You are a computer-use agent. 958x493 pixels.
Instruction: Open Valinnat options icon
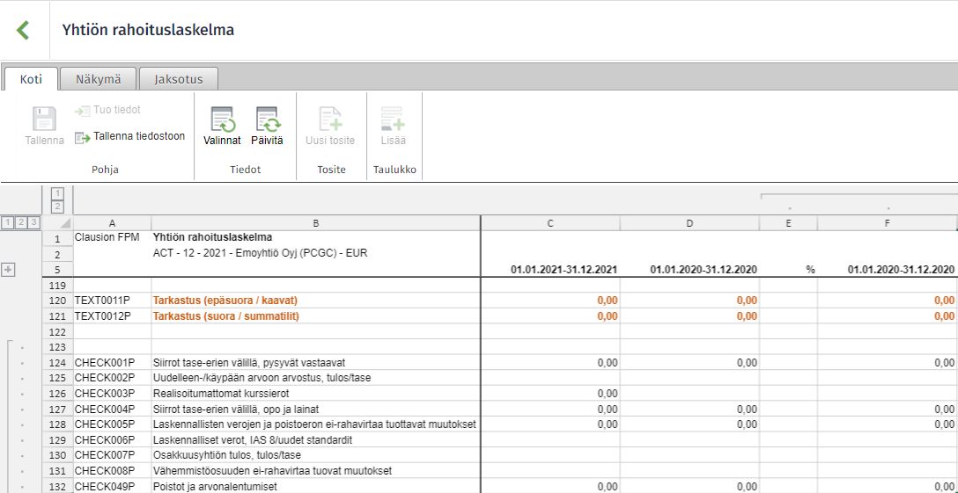point(223,120)
